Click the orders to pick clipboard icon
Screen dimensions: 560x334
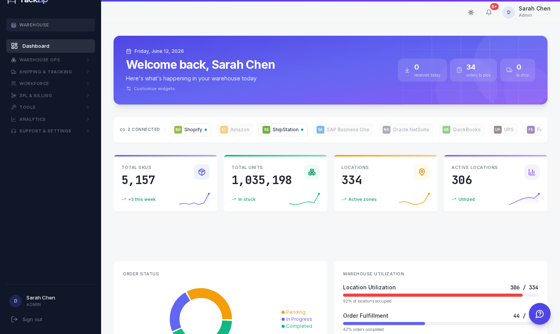pyautogui.click(x=459, y=70)
